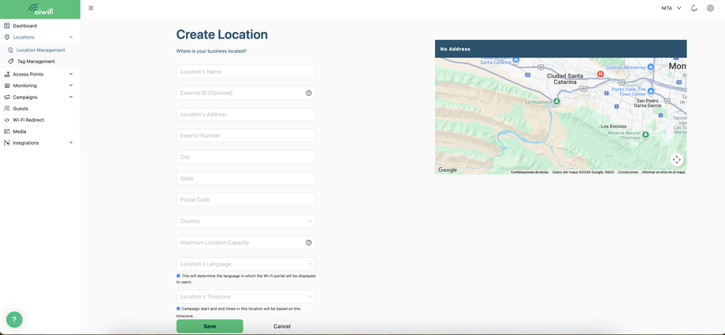Click the Save button
The image size is (725, 335).
pos(210,326)
